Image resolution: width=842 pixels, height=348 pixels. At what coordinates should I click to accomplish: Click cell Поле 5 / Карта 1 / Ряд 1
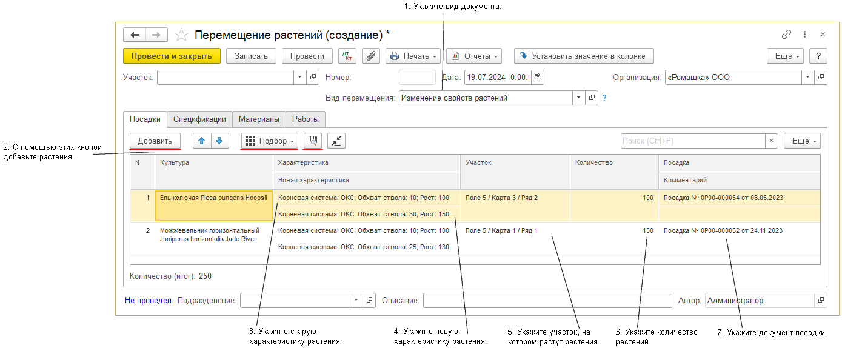tap(515, 238)
